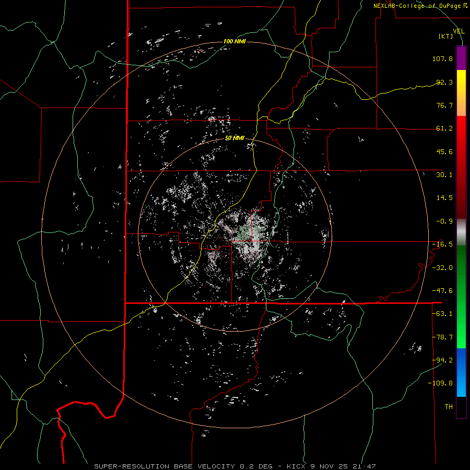Viewport: 470px width, 470px height.
Task: Click the 30.1 scale value
Action: pyautogui.click(x=444, y=175)
